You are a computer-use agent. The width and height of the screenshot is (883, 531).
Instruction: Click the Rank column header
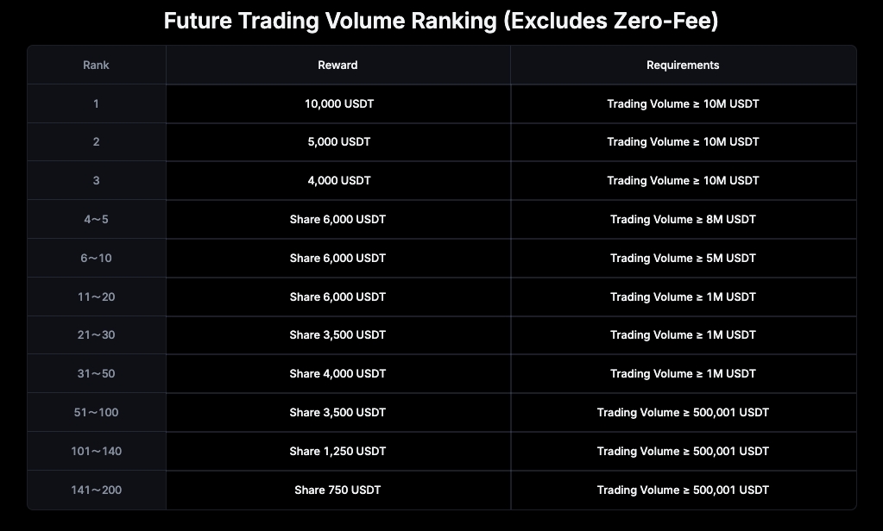[96, 65]
